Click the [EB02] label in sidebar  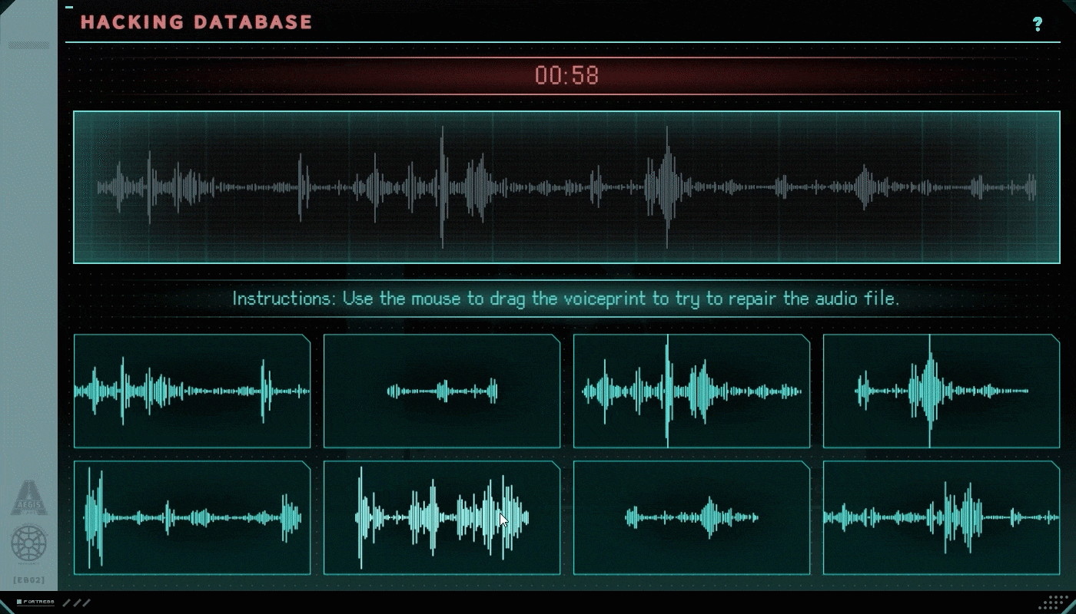(29, 579)
